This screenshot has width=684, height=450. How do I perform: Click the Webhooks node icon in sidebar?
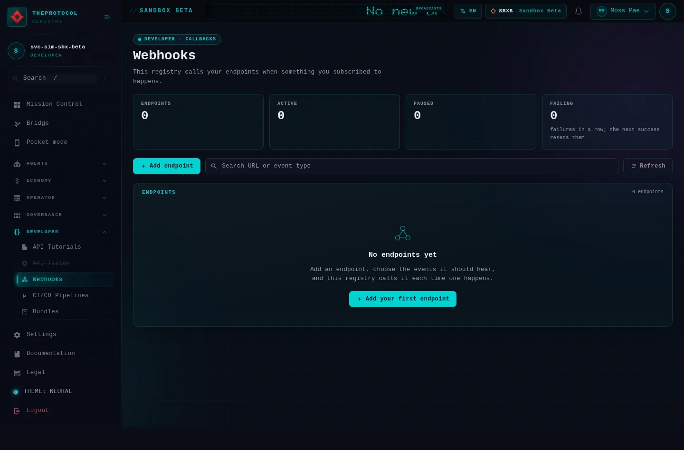point(25,280)
